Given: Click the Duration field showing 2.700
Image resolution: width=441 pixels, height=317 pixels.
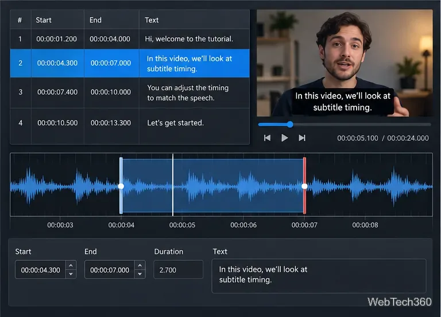Looking at the screenshot, I should pos(179,270).
